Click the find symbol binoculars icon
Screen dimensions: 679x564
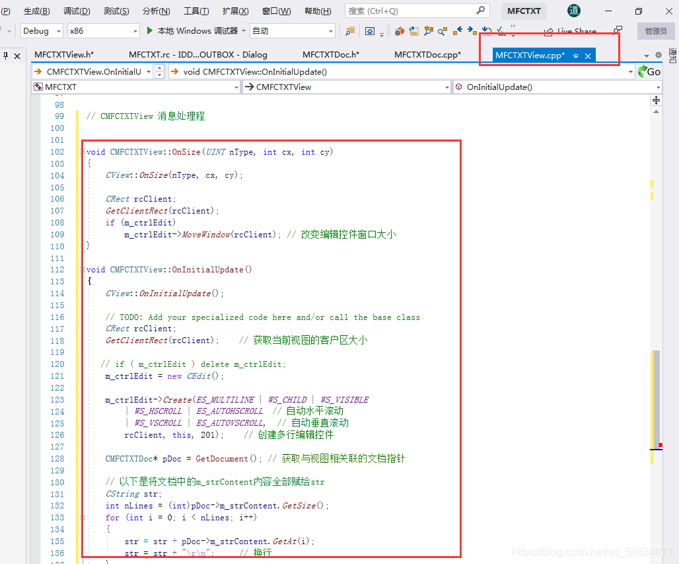(x=429, y=31)
